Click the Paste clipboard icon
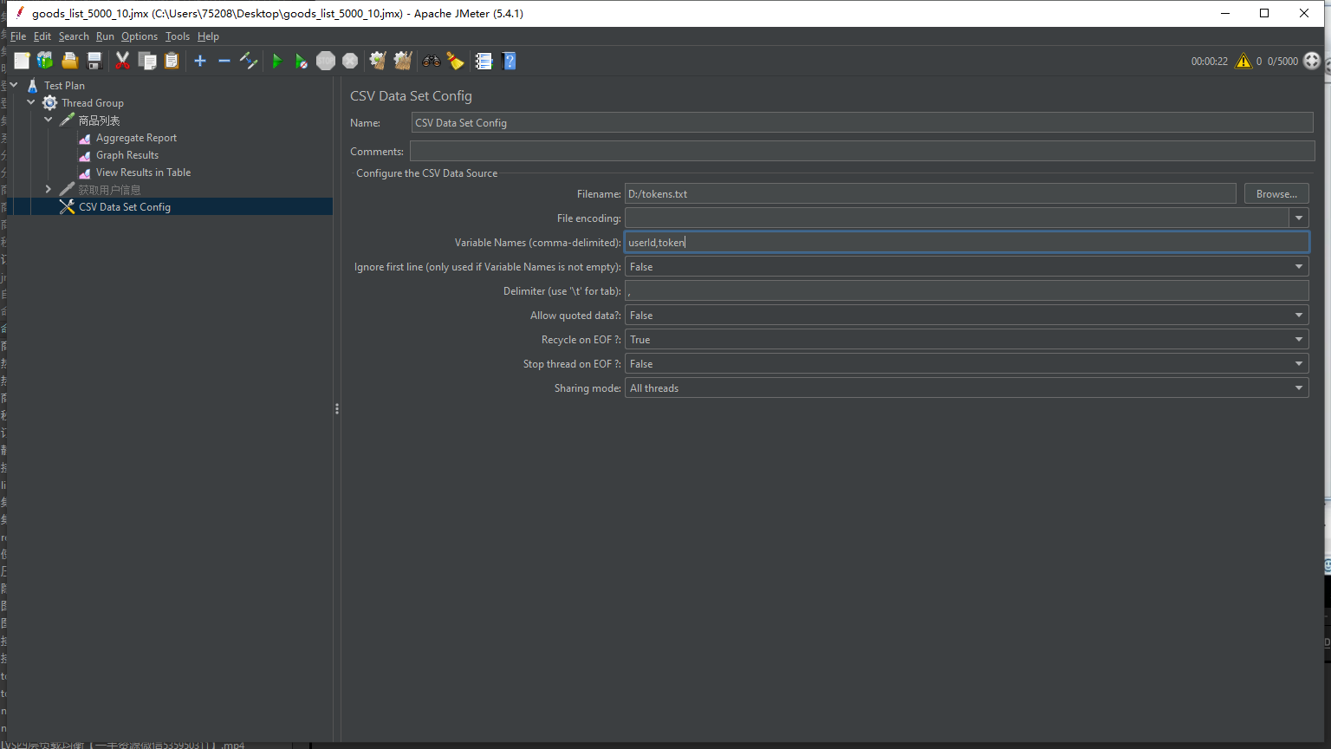This screenshot has width=1331, height=749. 172,61
